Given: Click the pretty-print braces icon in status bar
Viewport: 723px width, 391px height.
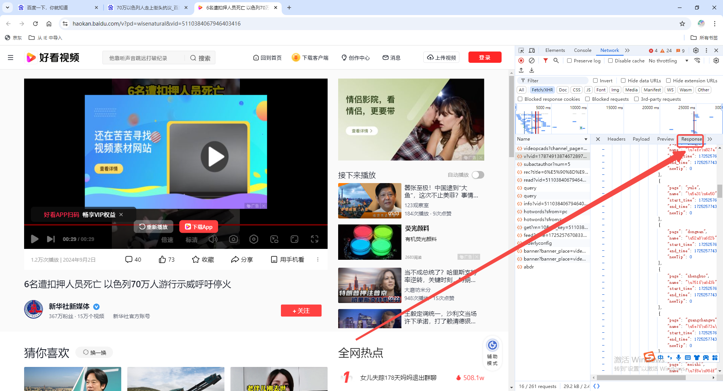Looking at the screenshot, I should 596,386.
